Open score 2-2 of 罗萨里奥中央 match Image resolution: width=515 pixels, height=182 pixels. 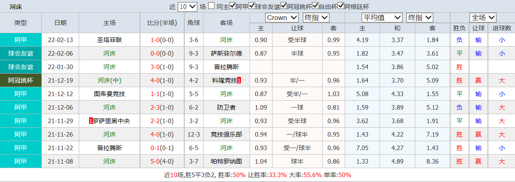[x=155, y=121]
